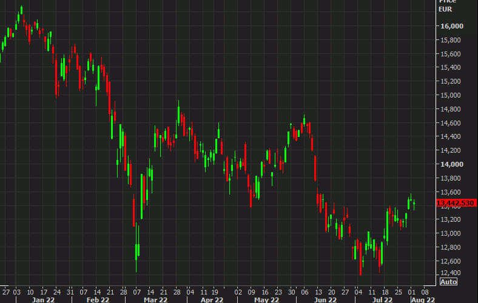
Task: Select the 23 date tick label
Action: tap(278, 292)
